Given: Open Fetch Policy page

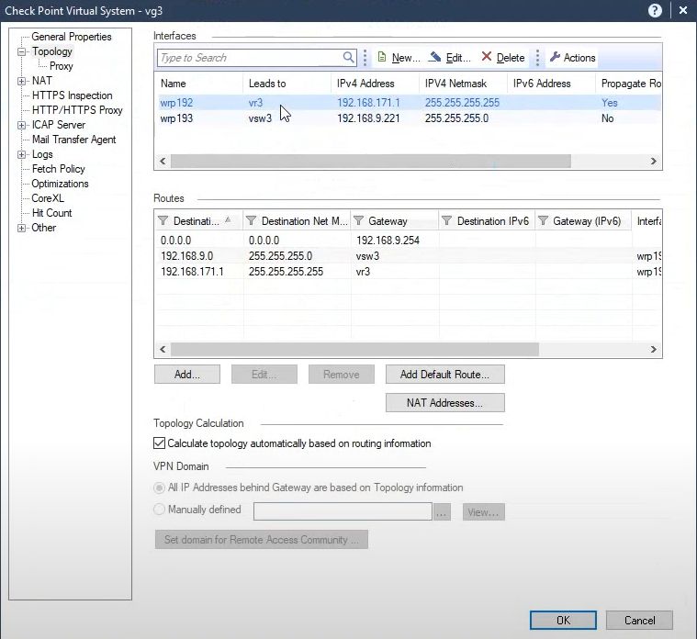Looking at the screenshot, I should 58,169.
